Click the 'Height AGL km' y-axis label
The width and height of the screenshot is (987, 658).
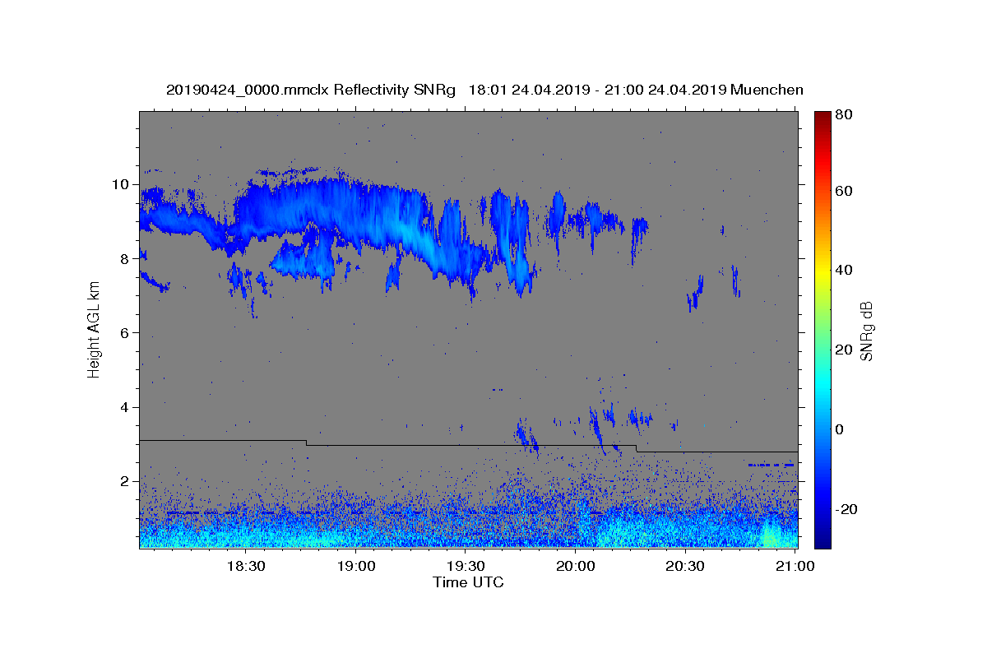pyautogui.click(x=94, y=330)
